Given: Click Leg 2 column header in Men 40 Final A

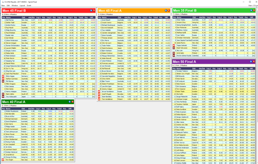Looking at the screenshot, I should [49, 108].
